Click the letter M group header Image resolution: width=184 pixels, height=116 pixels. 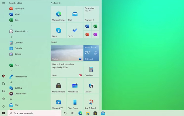[x=11, y=99]
